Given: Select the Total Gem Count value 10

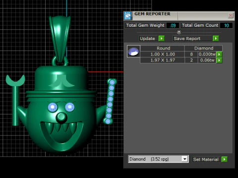Looking at the screenshot, I should [226, 25].
